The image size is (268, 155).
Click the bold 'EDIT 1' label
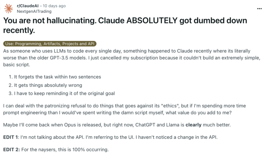[11, 136]
